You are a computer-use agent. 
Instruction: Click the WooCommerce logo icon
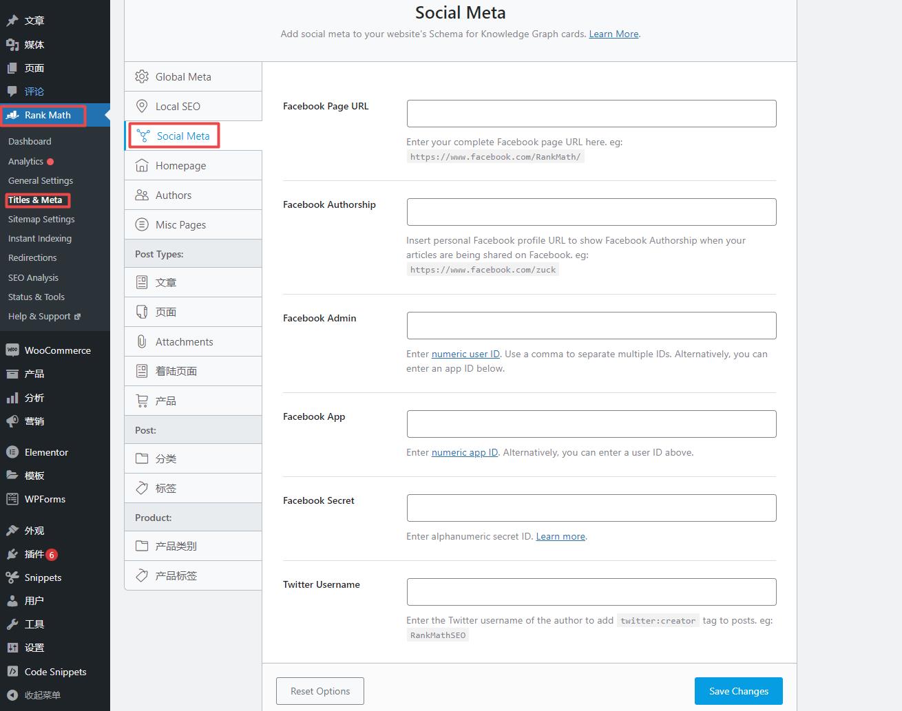click(x=12, y=350)
